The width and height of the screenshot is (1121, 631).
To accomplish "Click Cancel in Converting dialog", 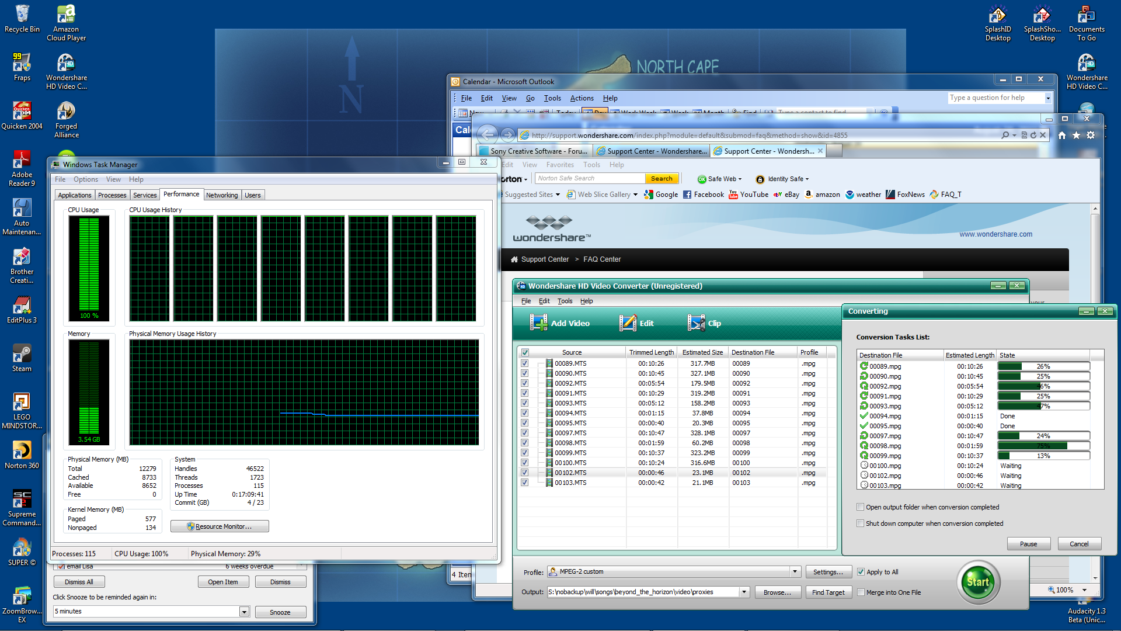I will coord(1079,544).
